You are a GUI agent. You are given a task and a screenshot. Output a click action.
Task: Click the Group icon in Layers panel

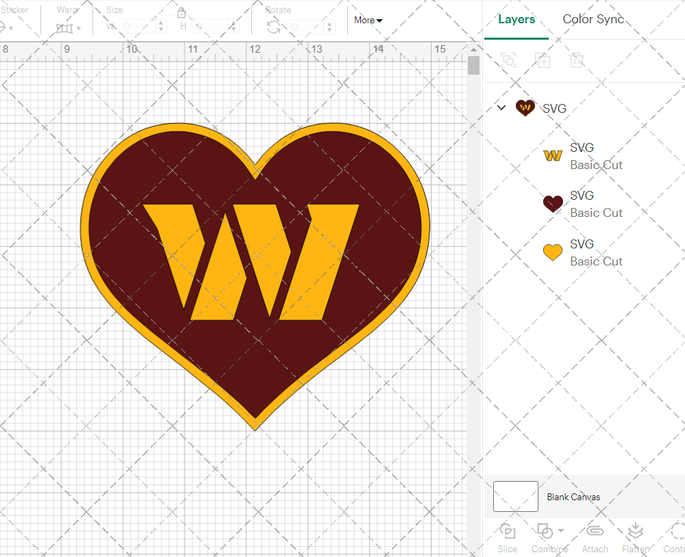click(x=508, y=60)
